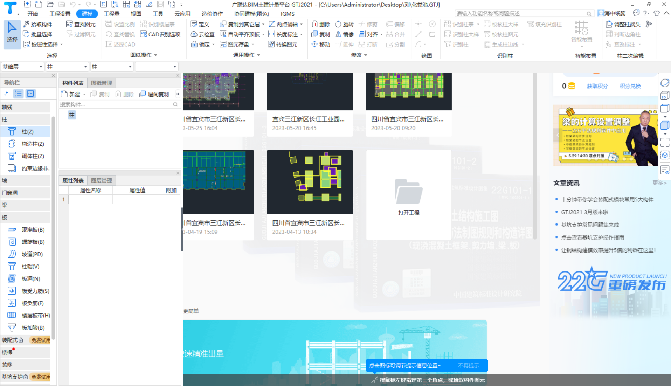Close the 构件列表 panel

[x=178, y=76]
